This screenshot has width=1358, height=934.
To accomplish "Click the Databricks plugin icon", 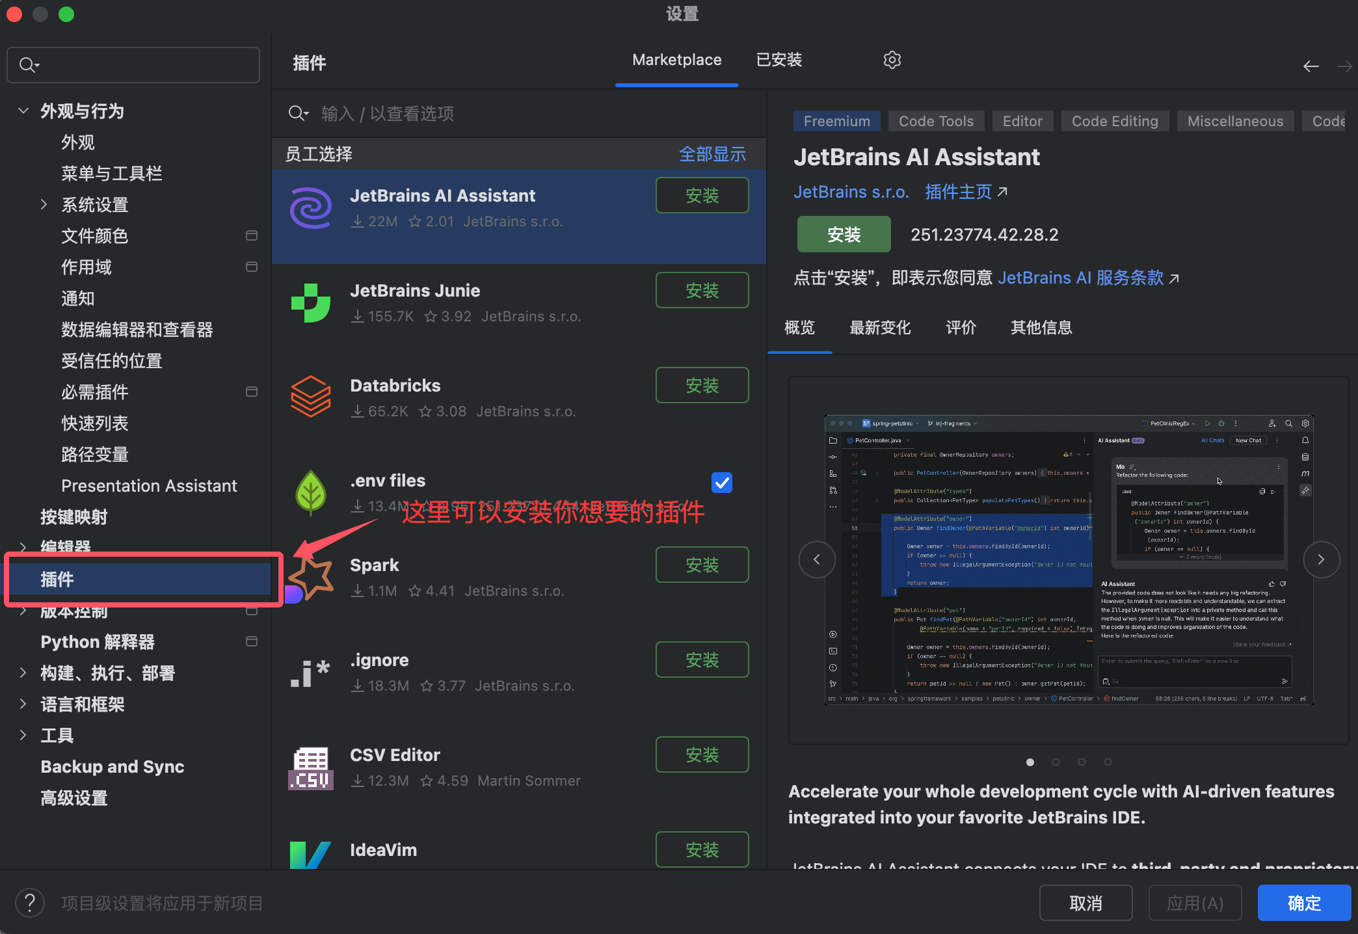I will coord(311,397).
